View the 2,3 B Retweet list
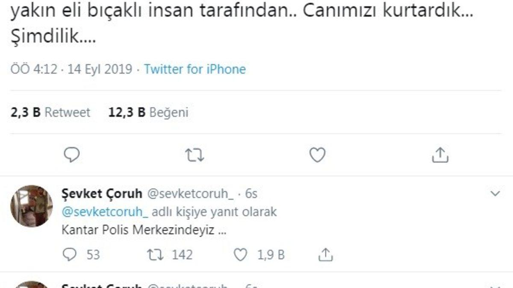 click(50, 112)
